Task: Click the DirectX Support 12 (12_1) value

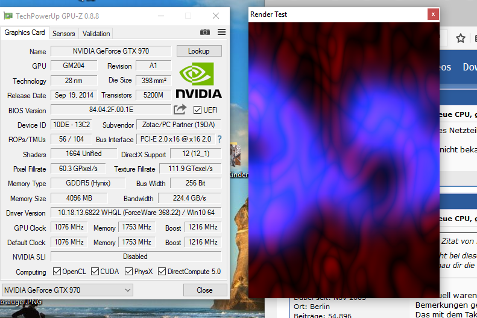Action: click(x=195, y=154)
